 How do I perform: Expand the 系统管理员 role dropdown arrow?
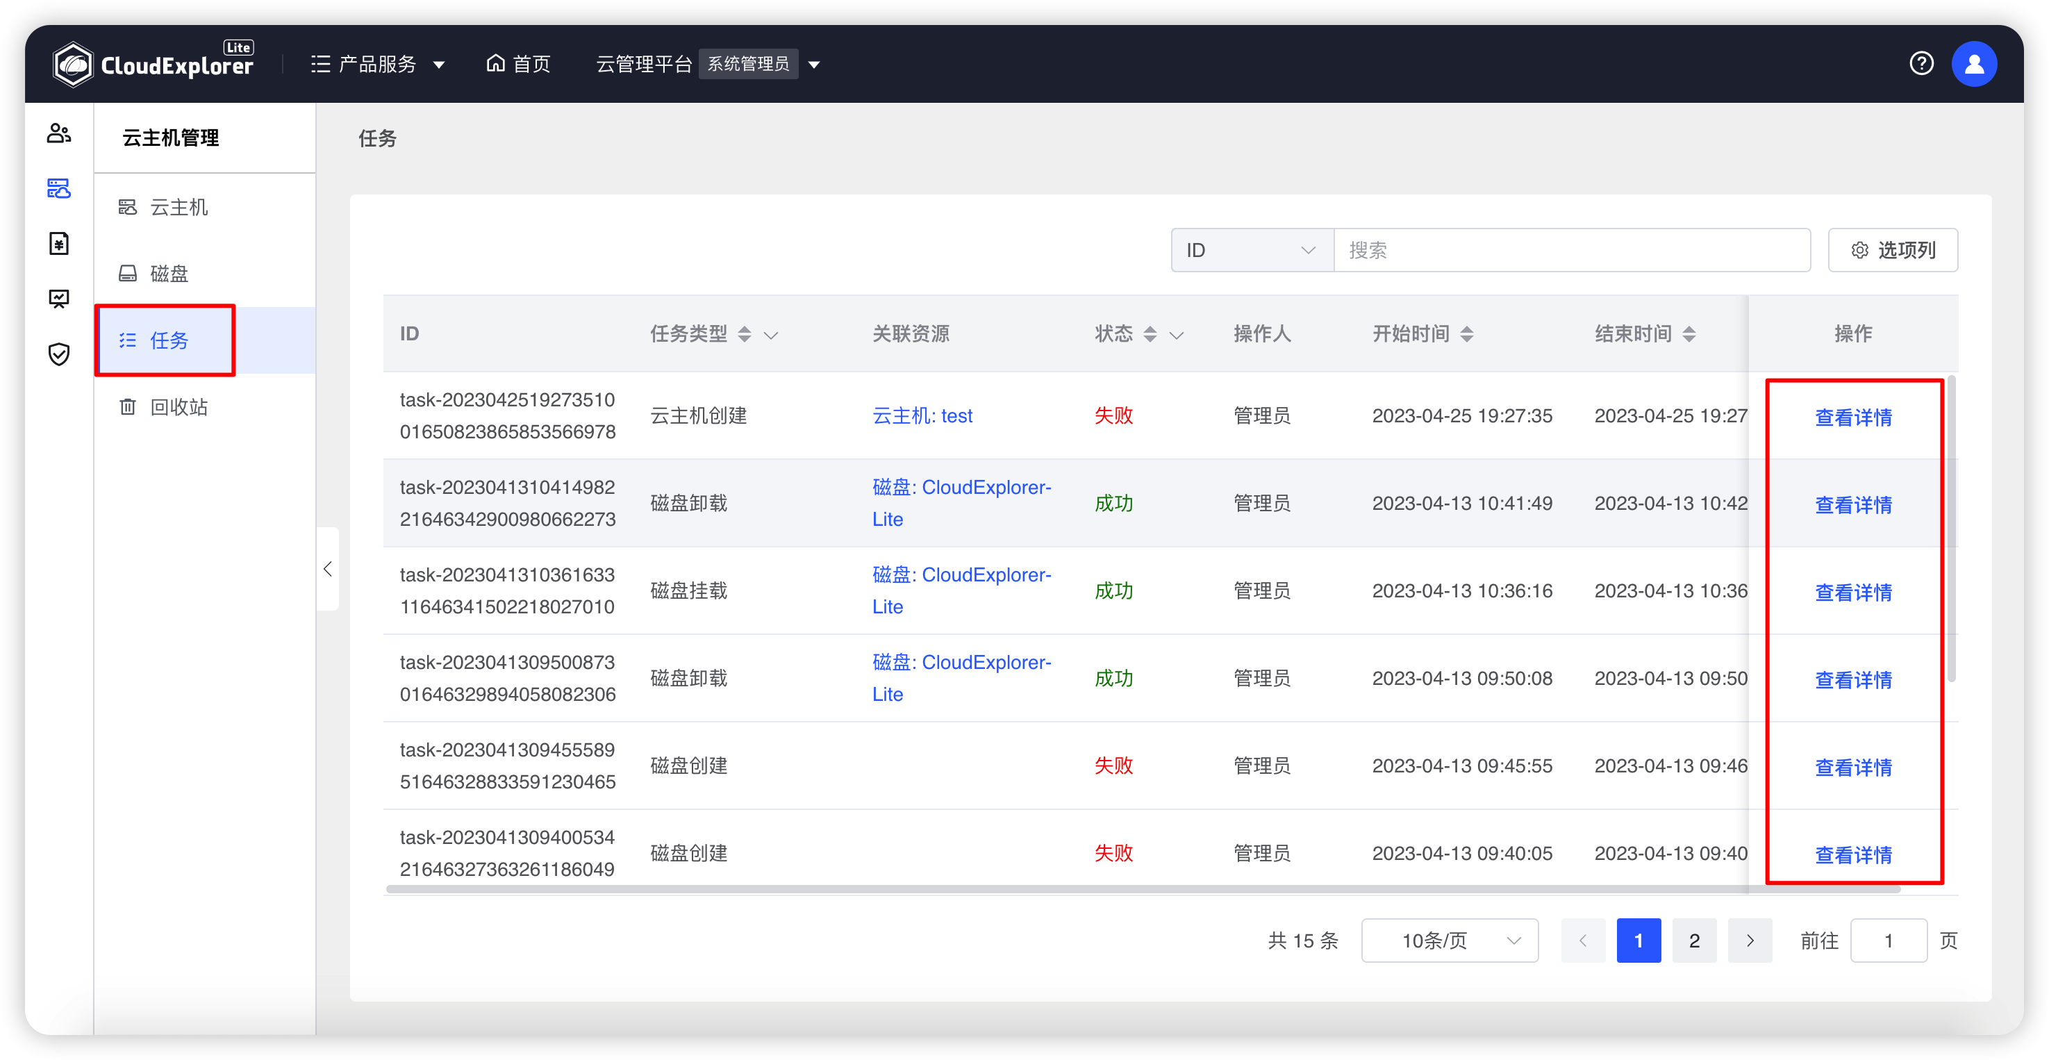coord(814,65)
